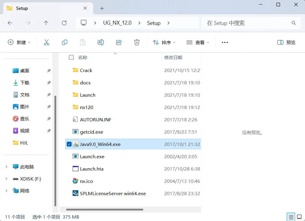Click the getcid.exe file icon
This screenshot has width=305, height=221.
[x=75, y=132]
